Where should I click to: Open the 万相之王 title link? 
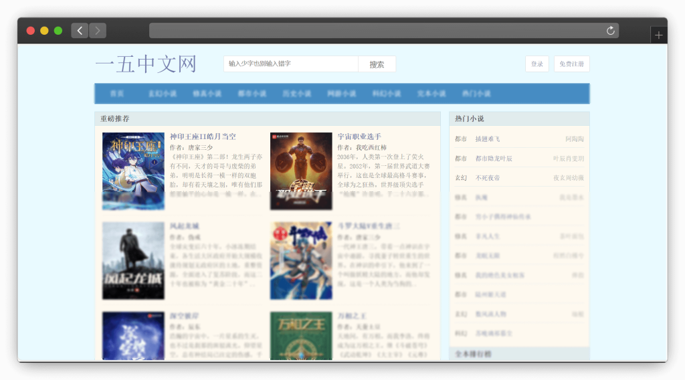(x=352, y=316)
